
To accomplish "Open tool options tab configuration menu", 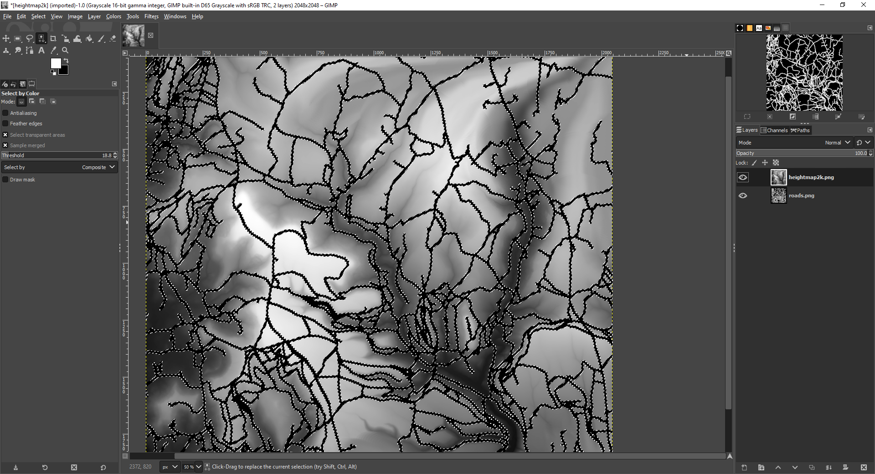I will (114, 84).
